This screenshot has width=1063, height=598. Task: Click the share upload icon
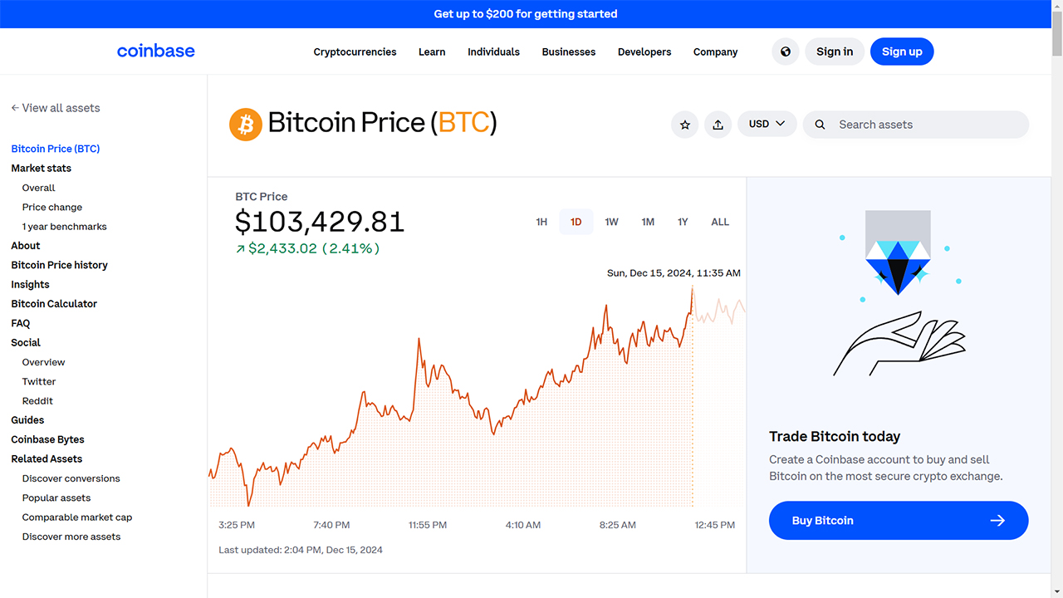coord(718,125)
